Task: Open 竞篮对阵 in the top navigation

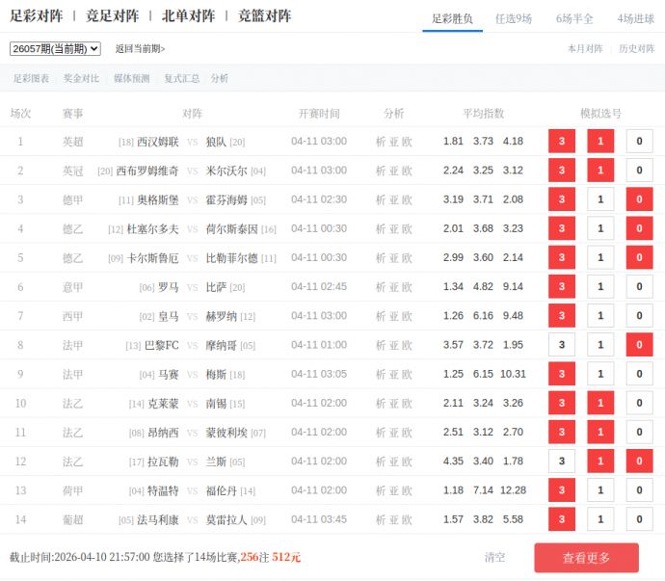Action: pyautogui.click(x=264, y=16)
